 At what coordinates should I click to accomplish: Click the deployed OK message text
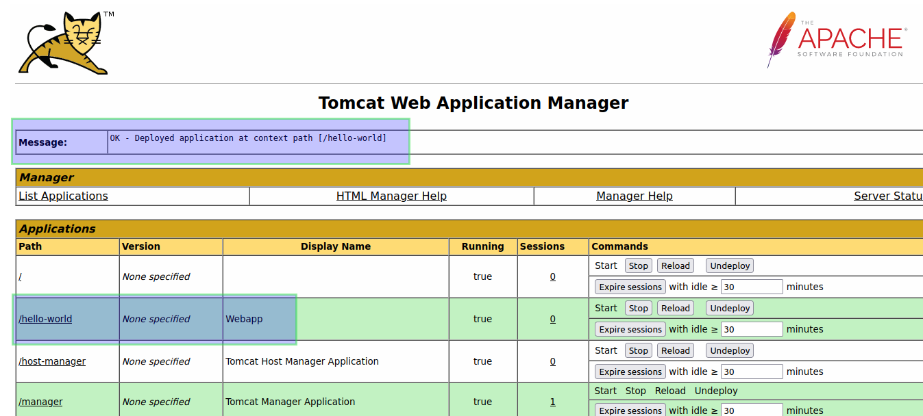point(248,138)
